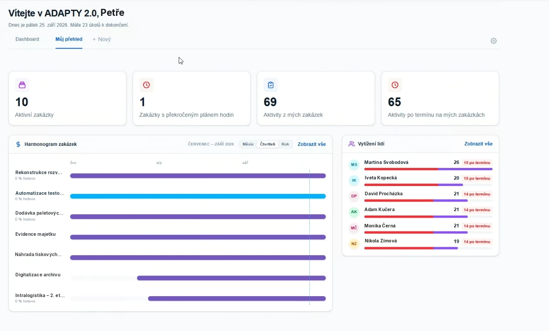
Task: Open Zobrazit vše in Harmonogram zakázek
Action: tap(312, 144)
